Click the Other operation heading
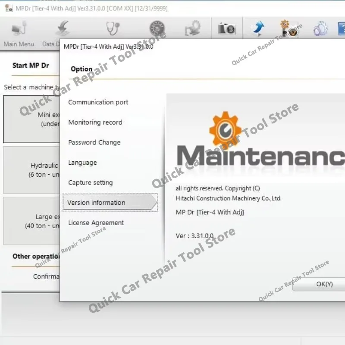 coord(36,256)
